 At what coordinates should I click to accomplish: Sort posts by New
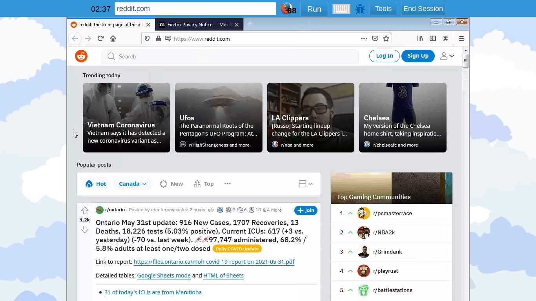click(171, 184)
